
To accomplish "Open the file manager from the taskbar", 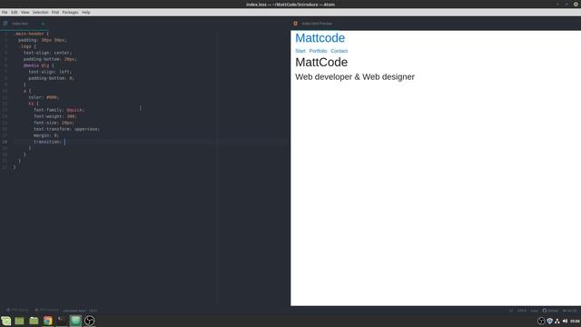I will 34,321.
